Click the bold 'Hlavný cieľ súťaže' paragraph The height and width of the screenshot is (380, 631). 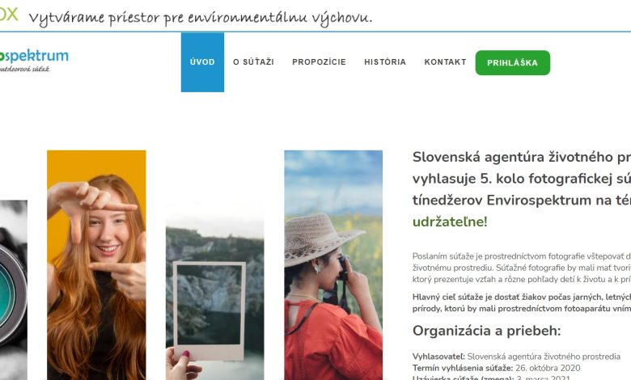(522, 303)
